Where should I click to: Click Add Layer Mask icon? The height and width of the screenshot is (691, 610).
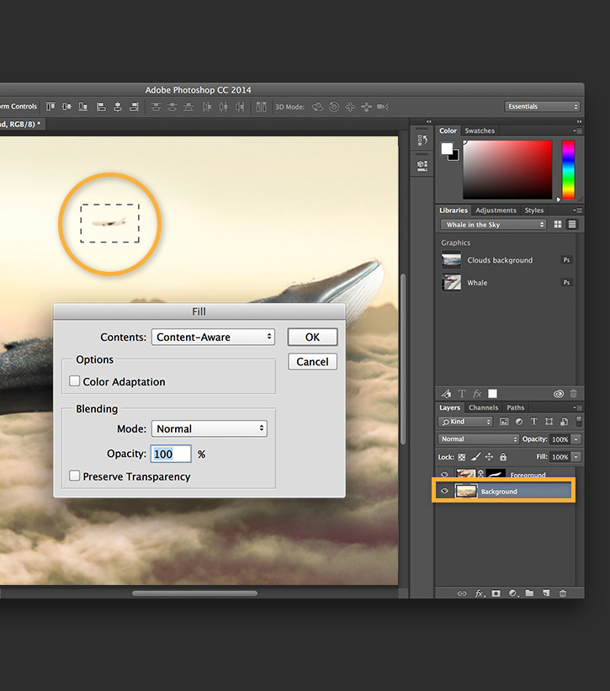(x=496, y=593)
